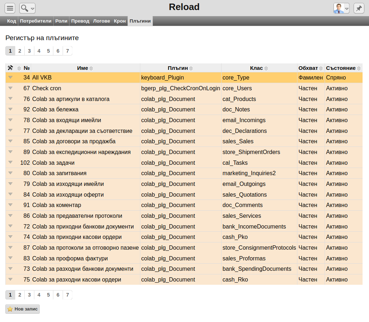This screenshot has height=322, width=369.
Task: Open row dropdown for Colab за коментар
Action: [10, 205]
